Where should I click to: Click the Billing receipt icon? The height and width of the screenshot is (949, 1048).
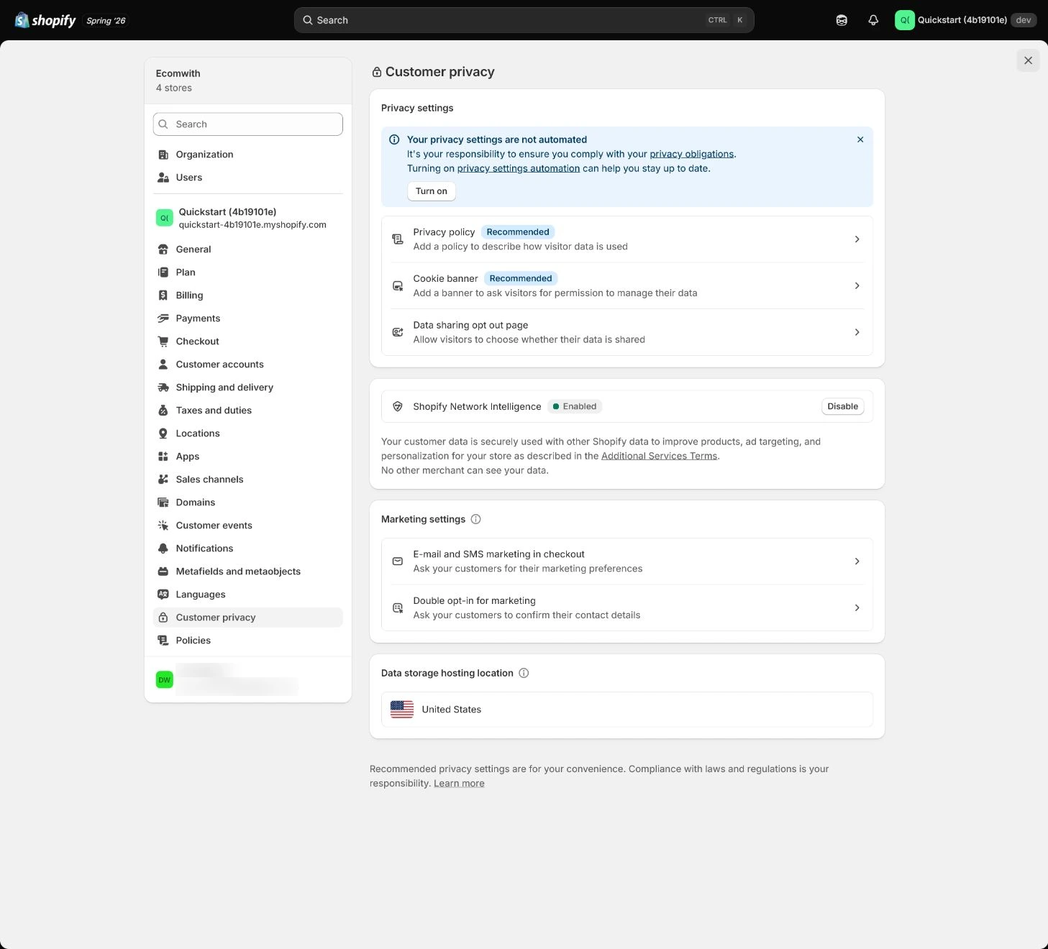coord(163,295)
